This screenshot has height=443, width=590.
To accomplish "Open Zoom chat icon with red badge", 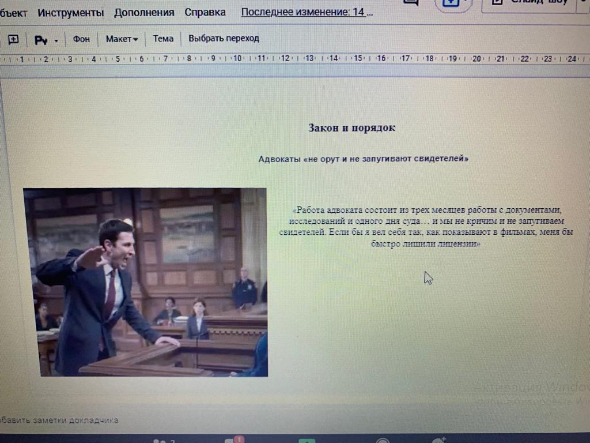I will coord(234,440).
